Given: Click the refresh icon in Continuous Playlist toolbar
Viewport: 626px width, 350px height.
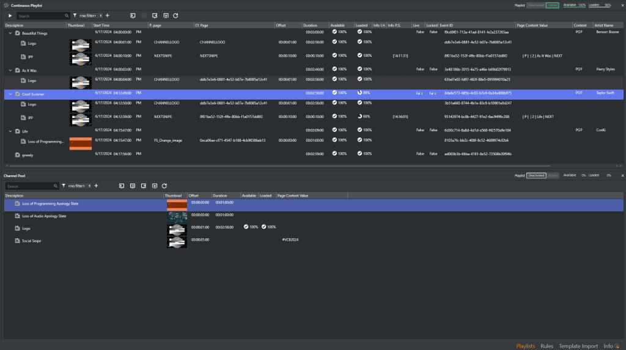Looking at the screenshot, I should tap(175, 15).
